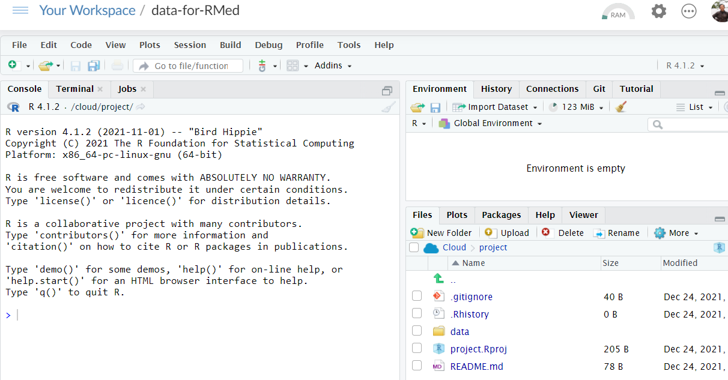
Task: Switch to the Terminal tab
Action: [74, 89]
